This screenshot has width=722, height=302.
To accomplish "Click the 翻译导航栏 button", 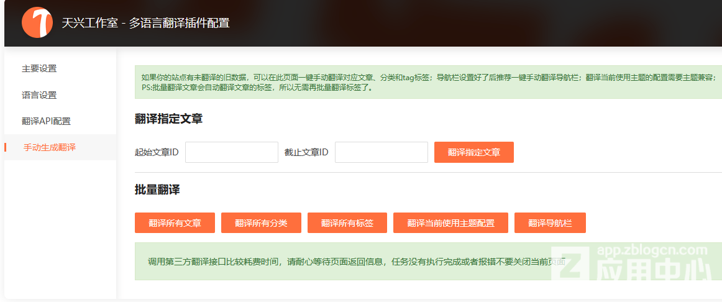I will click(x=550, y=223).
